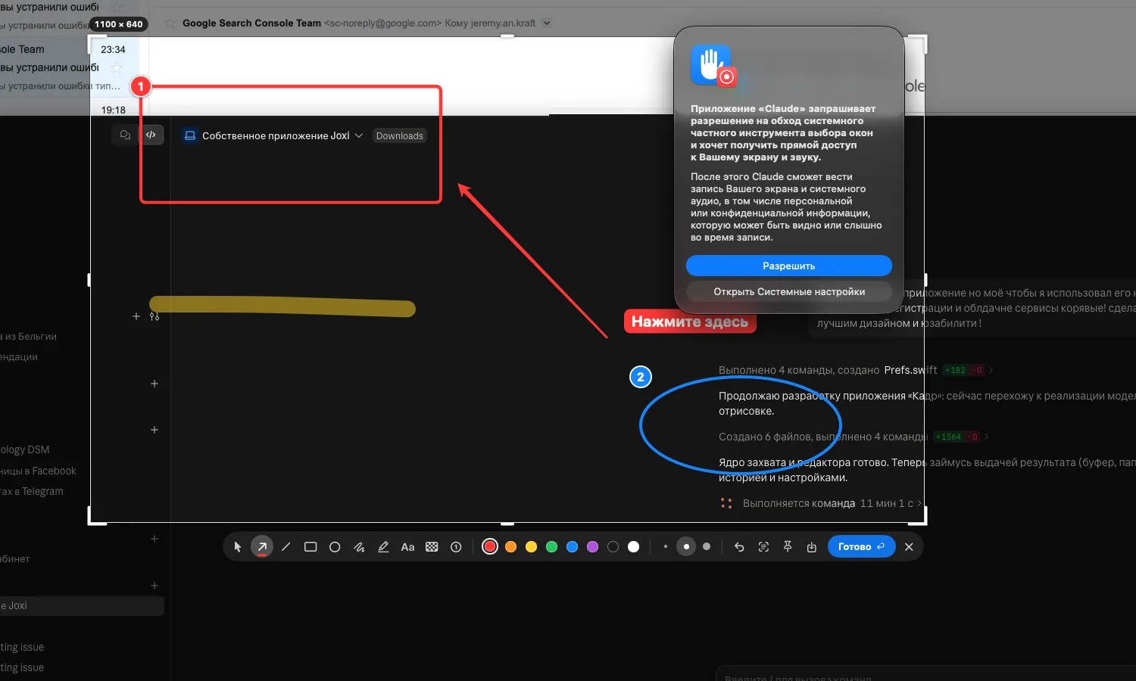Pin the screenshot to the screen
The width and height of the screenshot is (1136, 681).
(788, 547)
